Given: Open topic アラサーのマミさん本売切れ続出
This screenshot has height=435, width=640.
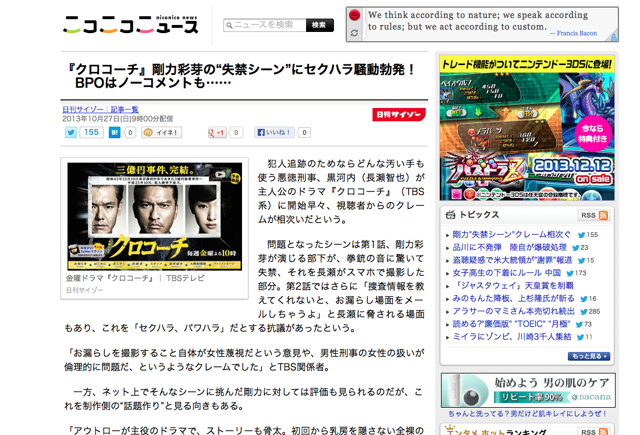Looking at the screenshot, I should [x=514, y=311].
